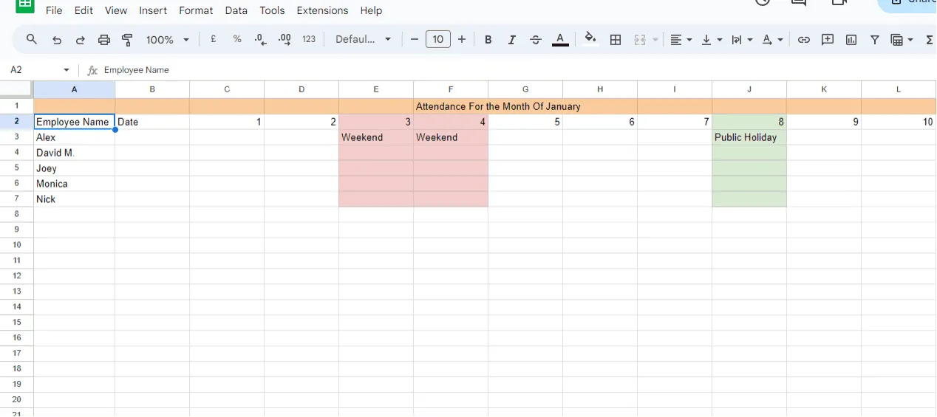The width and height of the screenshot is (937, 417).
Task: Select the 'Nick' cell
Action: [x=74, y=199]
